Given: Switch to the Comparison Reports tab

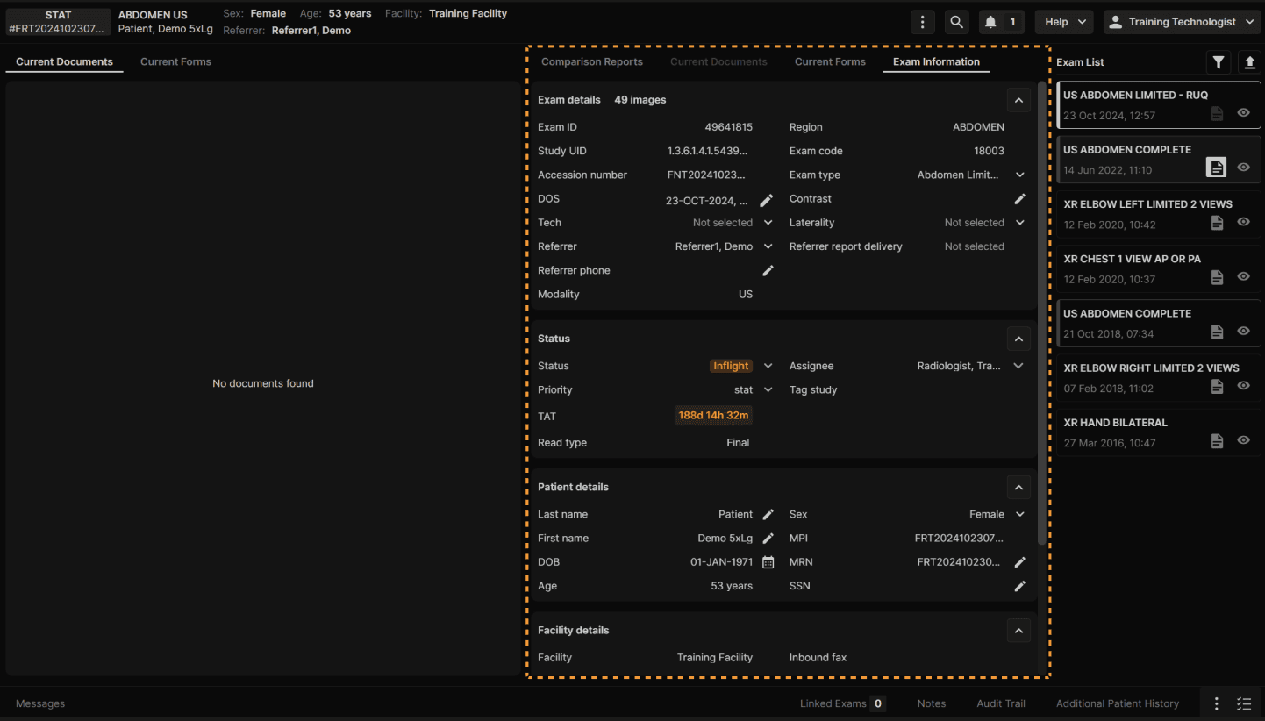Looking at the screenshot, I should click(591, 61).
